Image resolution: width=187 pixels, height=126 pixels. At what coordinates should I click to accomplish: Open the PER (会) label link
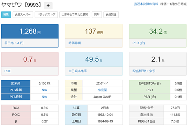coord(138,43)
